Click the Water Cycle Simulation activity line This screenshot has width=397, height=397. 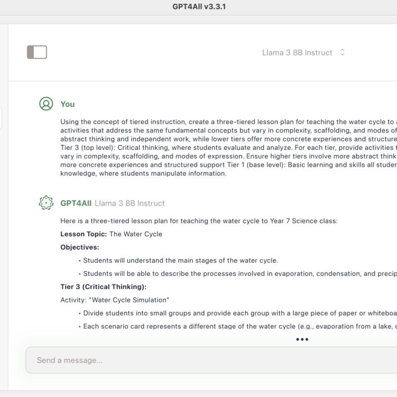point(115,300)
